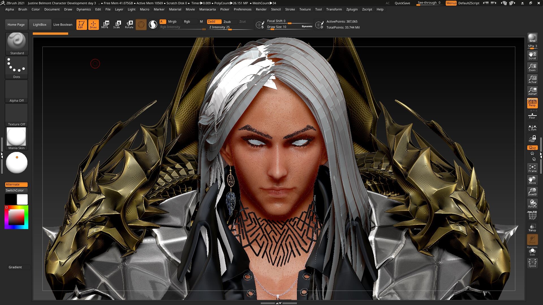Select the Rotate view icon on right shelf
543x305 pixels.
[x=532, y=204]
